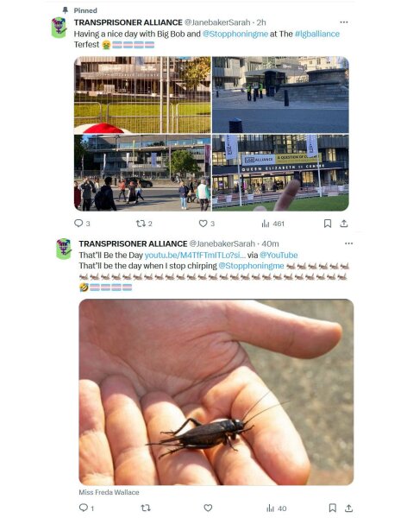This screenshot has width=407, height=518.
Task: Like the cricket photo tweet
Action: (208, 508)
